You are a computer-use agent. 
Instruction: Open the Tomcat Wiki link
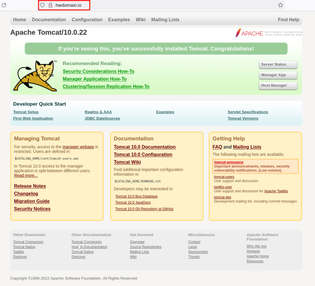[127, 162]
